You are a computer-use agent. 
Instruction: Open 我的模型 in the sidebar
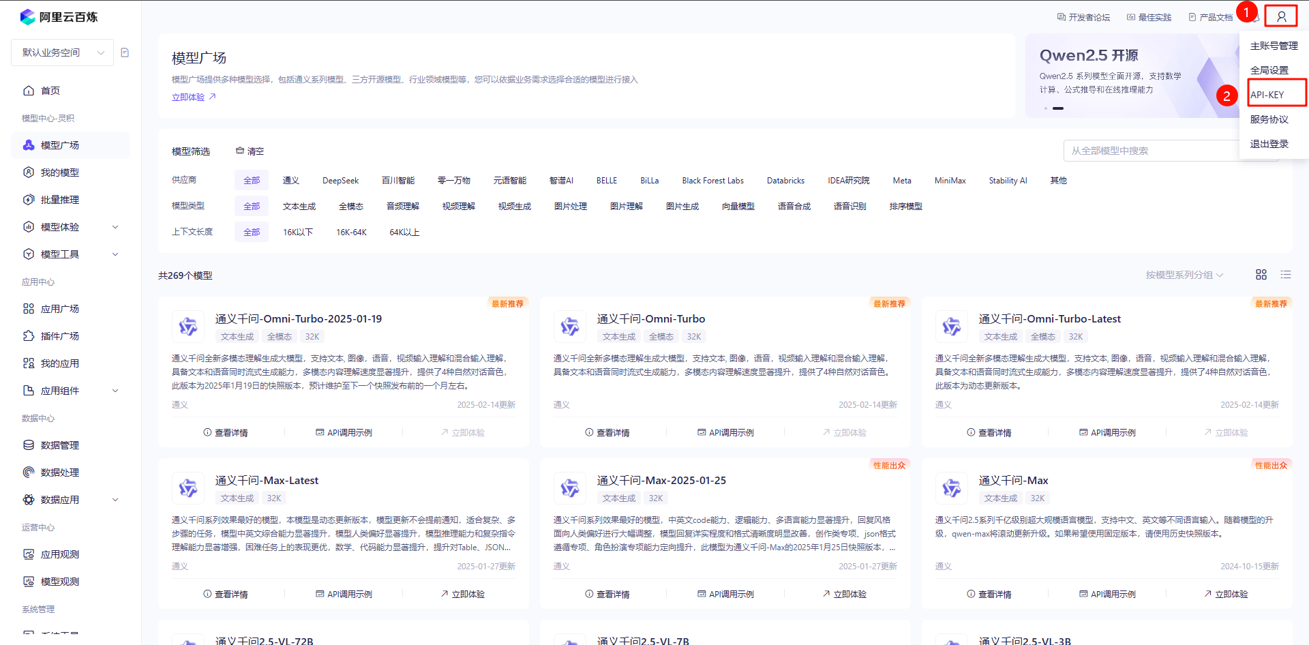coord(70,172)
